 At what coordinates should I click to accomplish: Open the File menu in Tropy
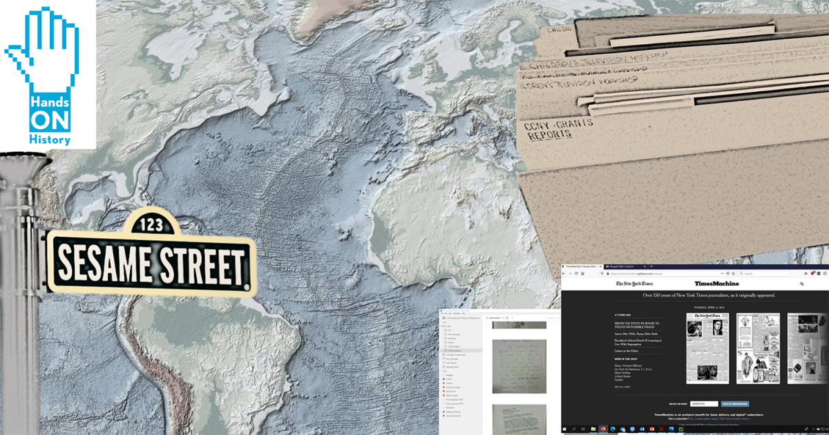coord(441,313)
